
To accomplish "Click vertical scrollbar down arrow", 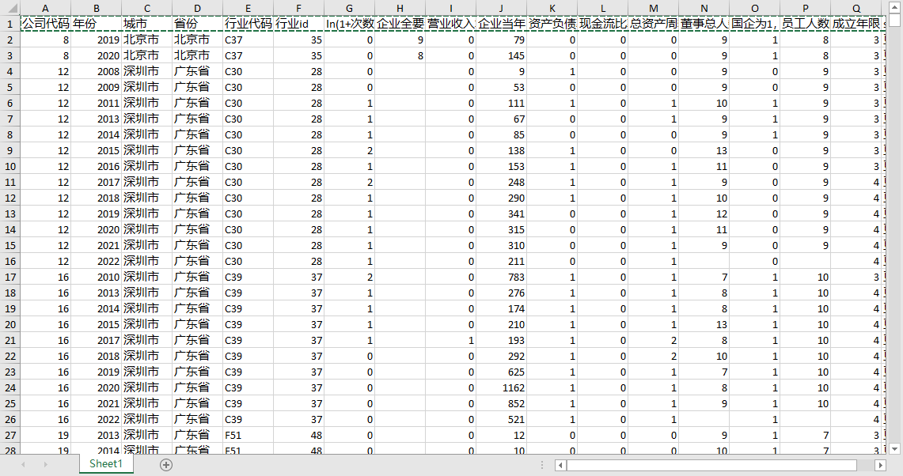I will point(894,449).
